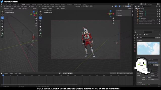Toggle camera view icon in left viewport
This screenshot has height=90, width=161.
36,23
